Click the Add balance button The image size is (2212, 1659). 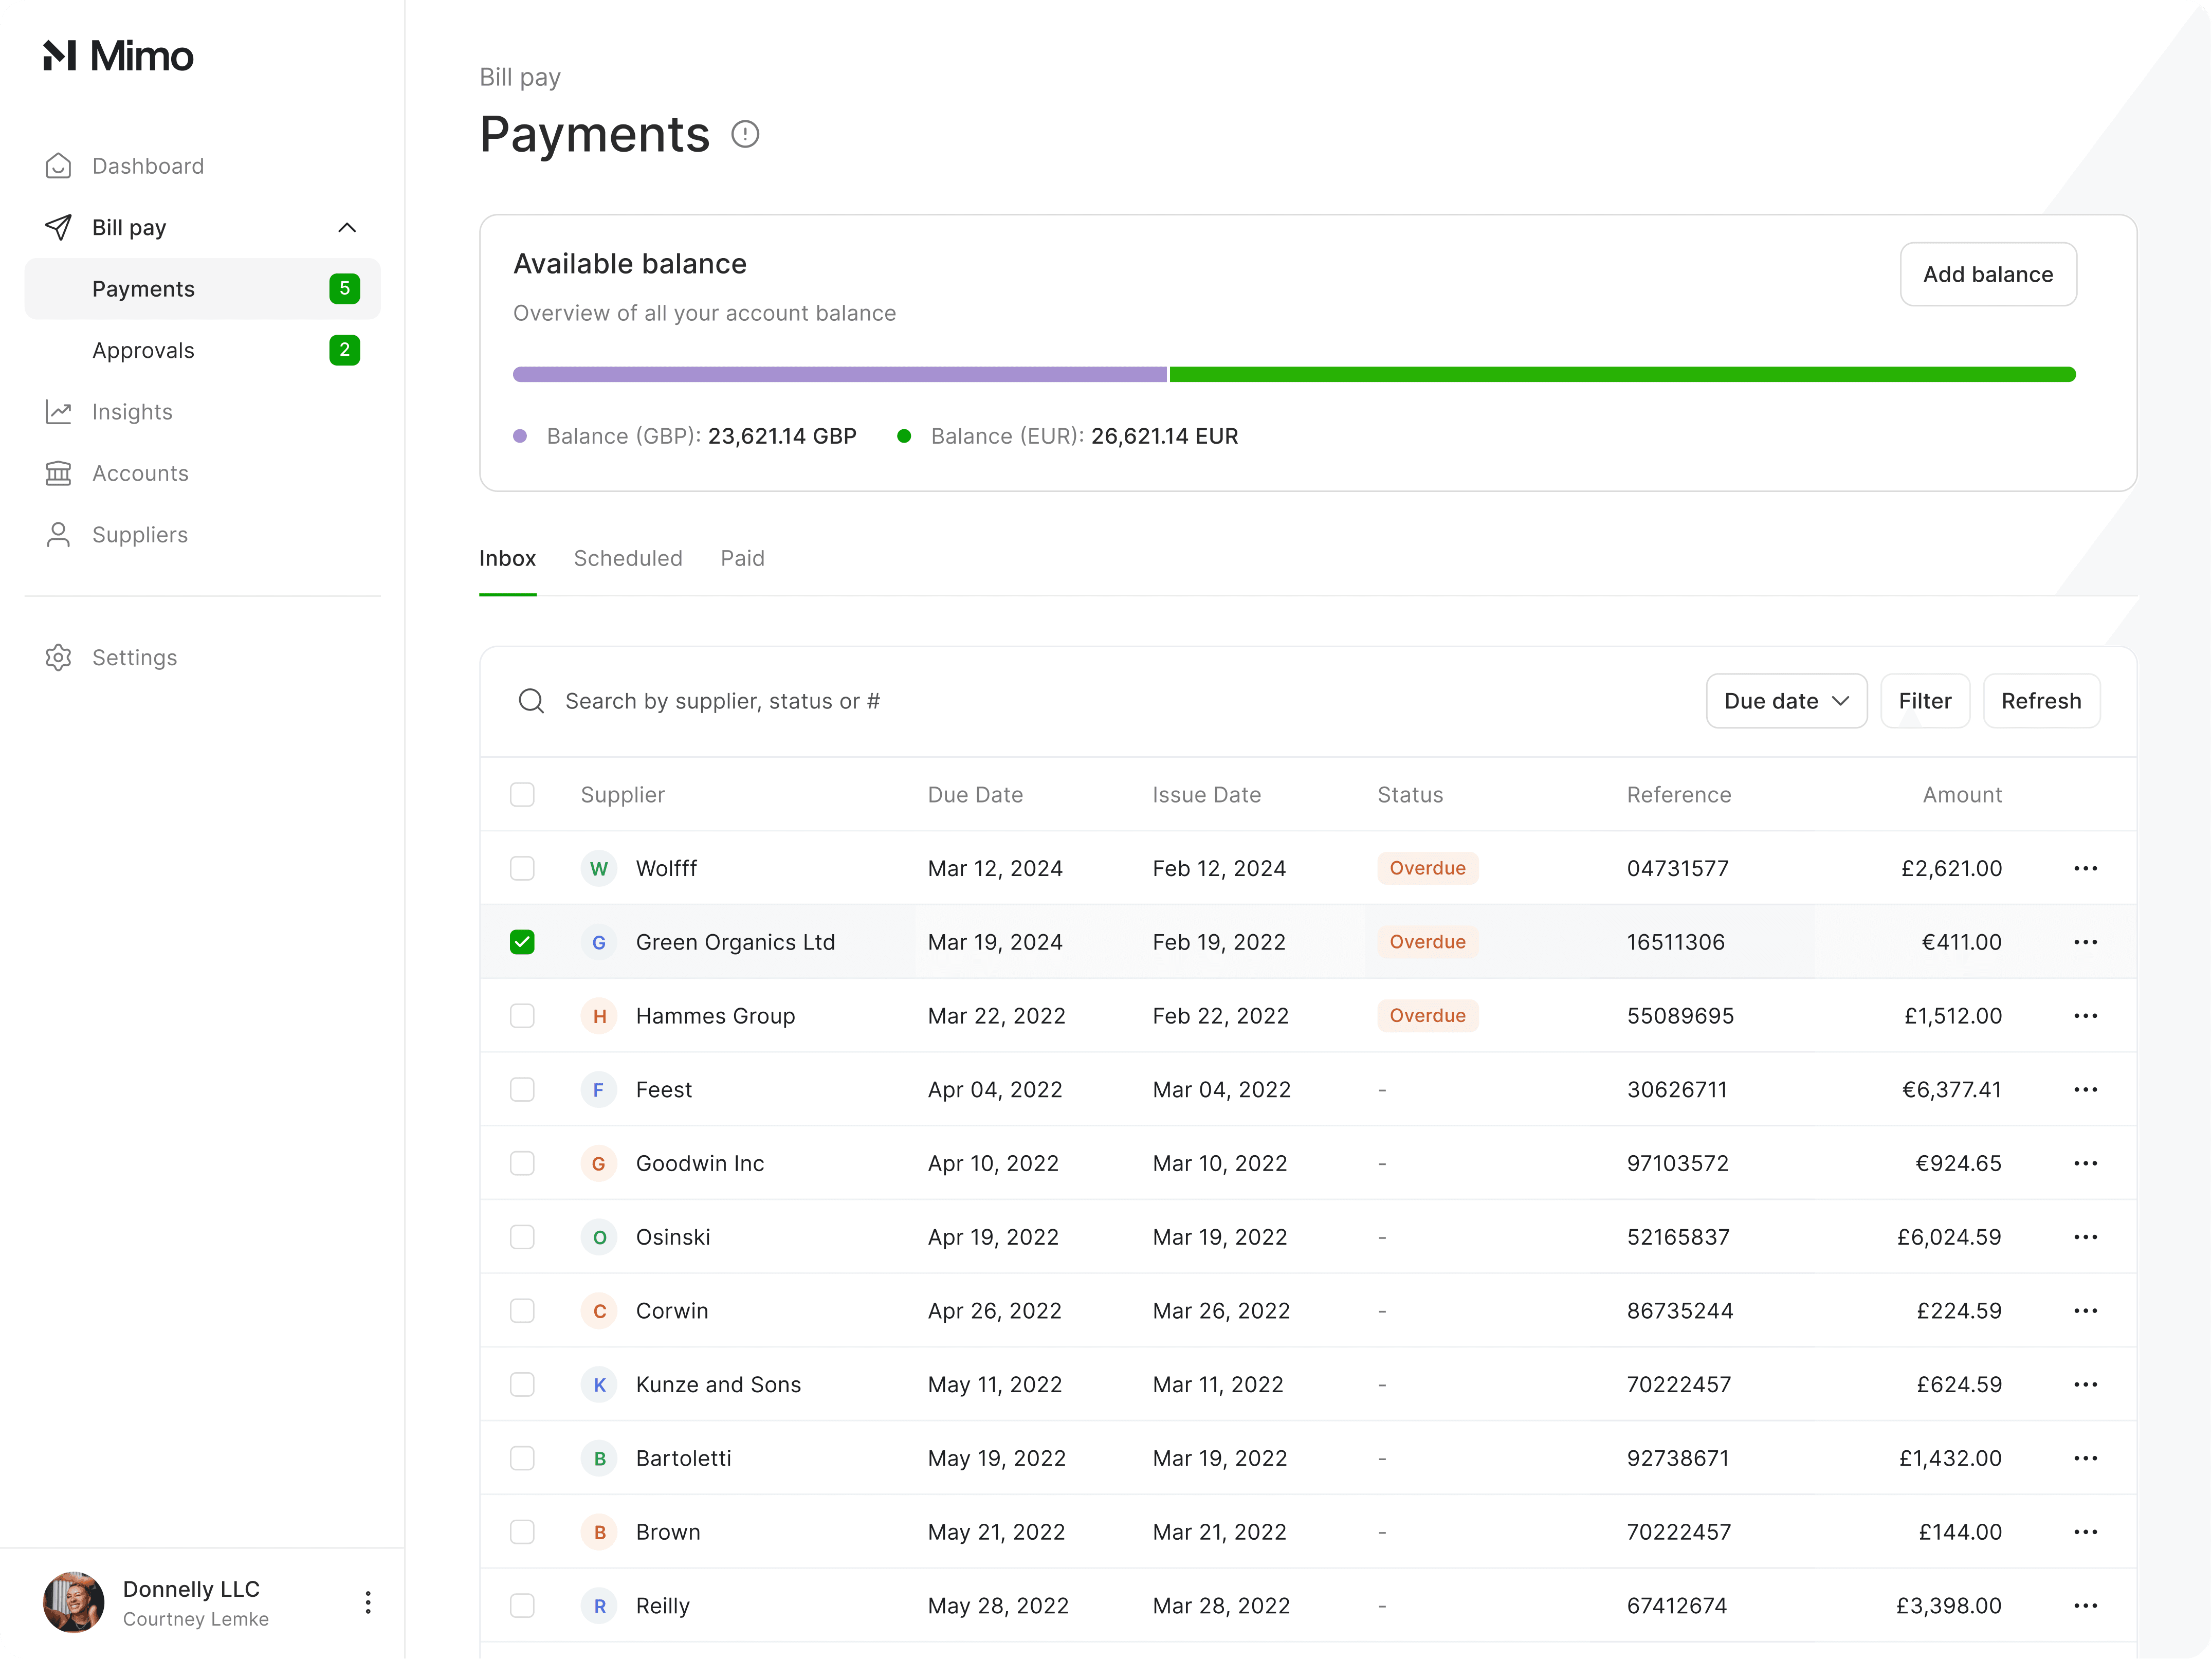click(x=1988, y=274)
